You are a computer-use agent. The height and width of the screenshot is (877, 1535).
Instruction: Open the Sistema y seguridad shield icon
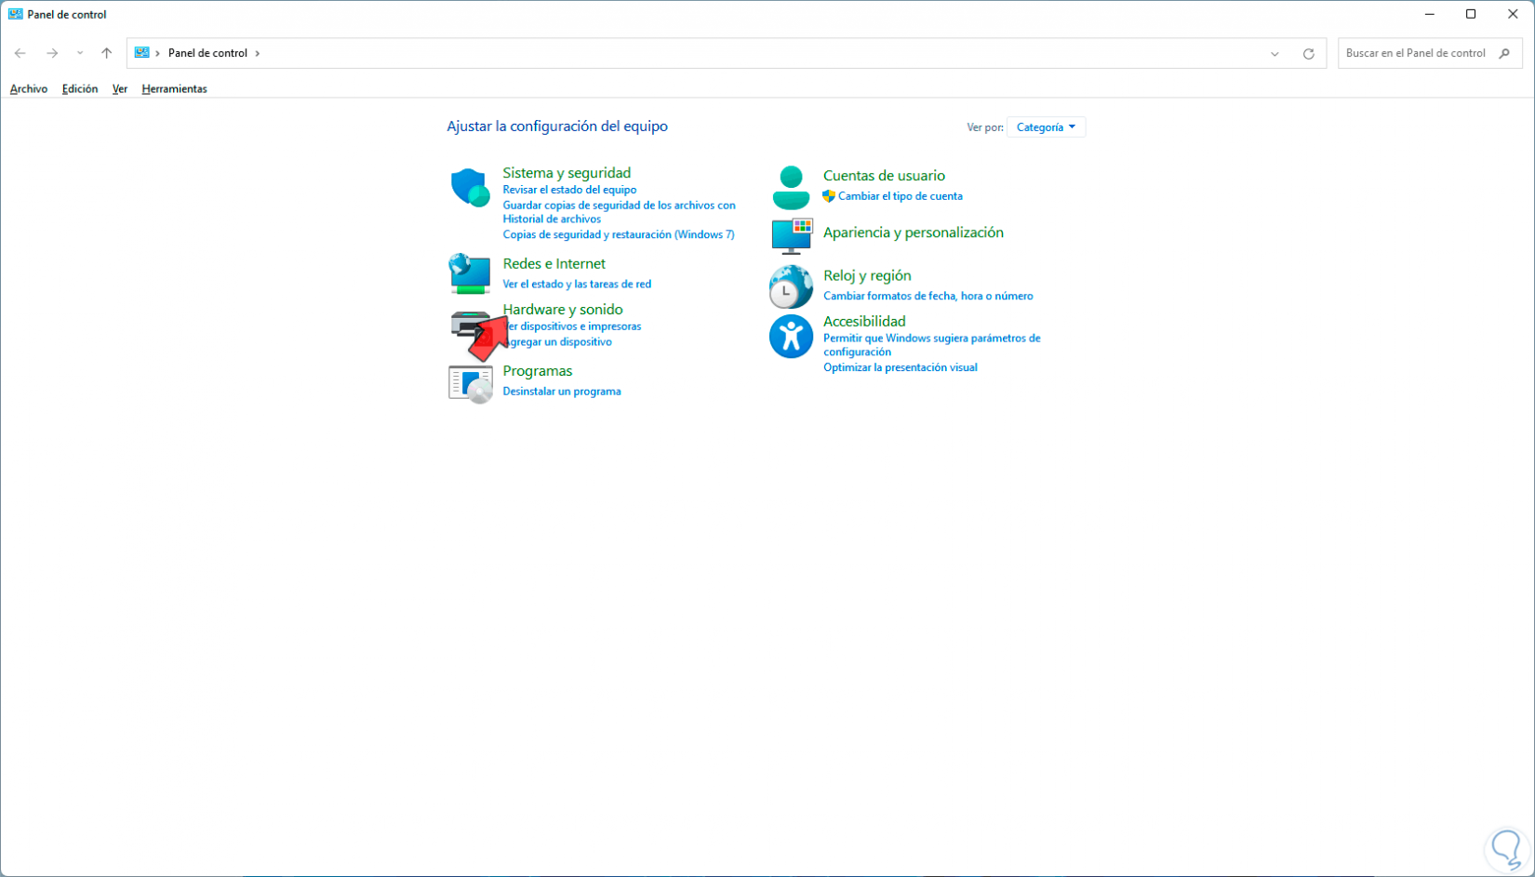tap(471, 187)
